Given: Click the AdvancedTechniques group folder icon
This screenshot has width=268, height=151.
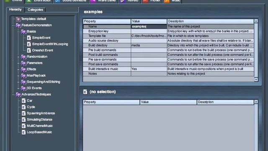Looking at the screenshot, I should click(x=18, y=94).
